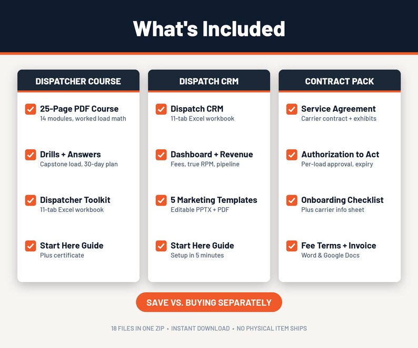Click the 'Onboarding Checklist' title

pyautogui.click(x=342, y=200)
